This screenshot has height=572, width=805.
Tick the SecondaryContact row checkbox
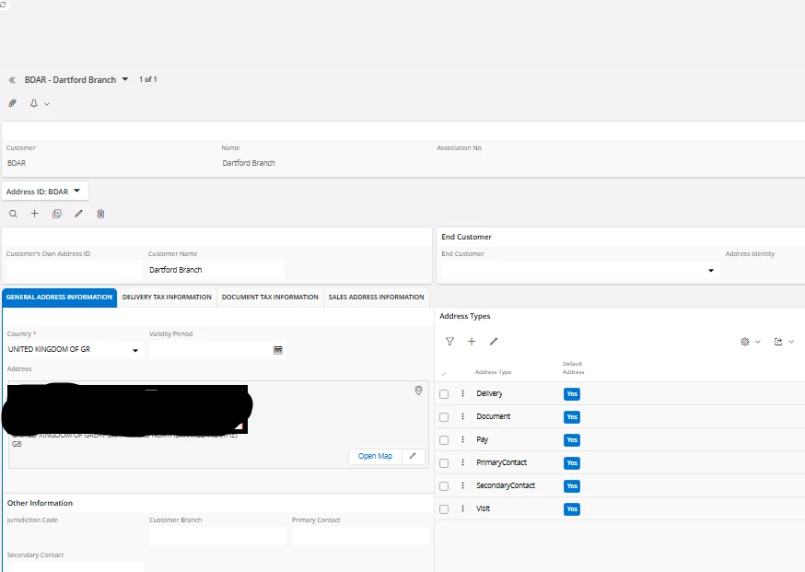point(444,486)
